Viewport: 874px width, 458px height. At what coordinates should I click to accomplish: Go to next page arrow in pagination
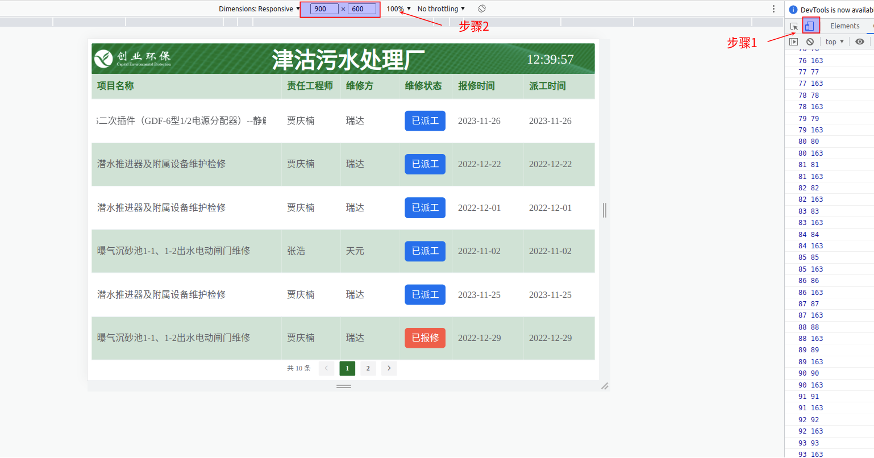389,368
